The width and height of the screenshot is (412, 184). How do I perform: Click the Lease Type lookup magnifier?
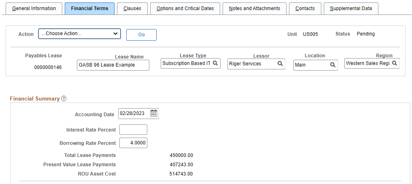(215, 63)
